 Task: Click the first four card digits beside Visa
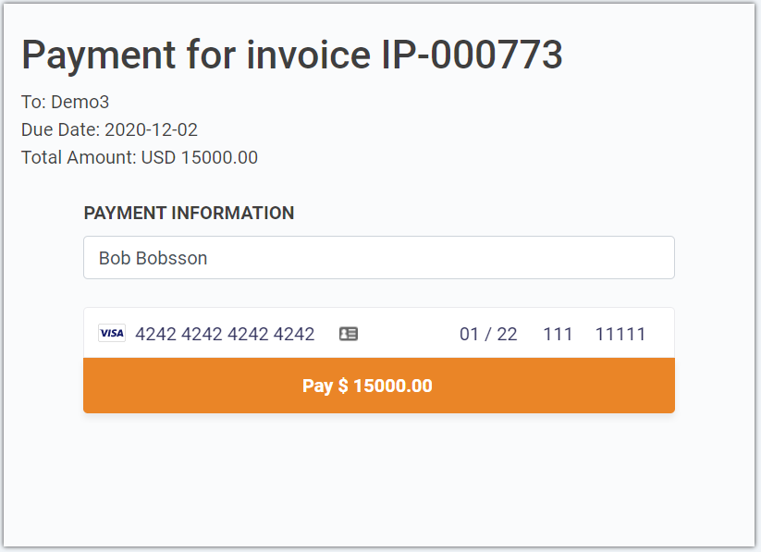tap(155, 334)
